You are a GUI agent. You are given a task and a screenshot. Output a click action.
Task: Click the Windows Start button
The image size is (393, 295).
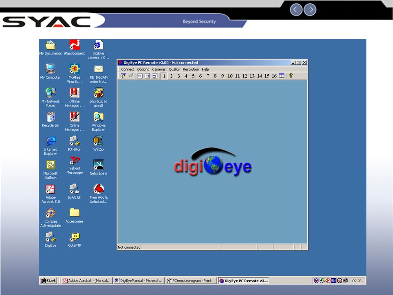(x=48, y=281)
